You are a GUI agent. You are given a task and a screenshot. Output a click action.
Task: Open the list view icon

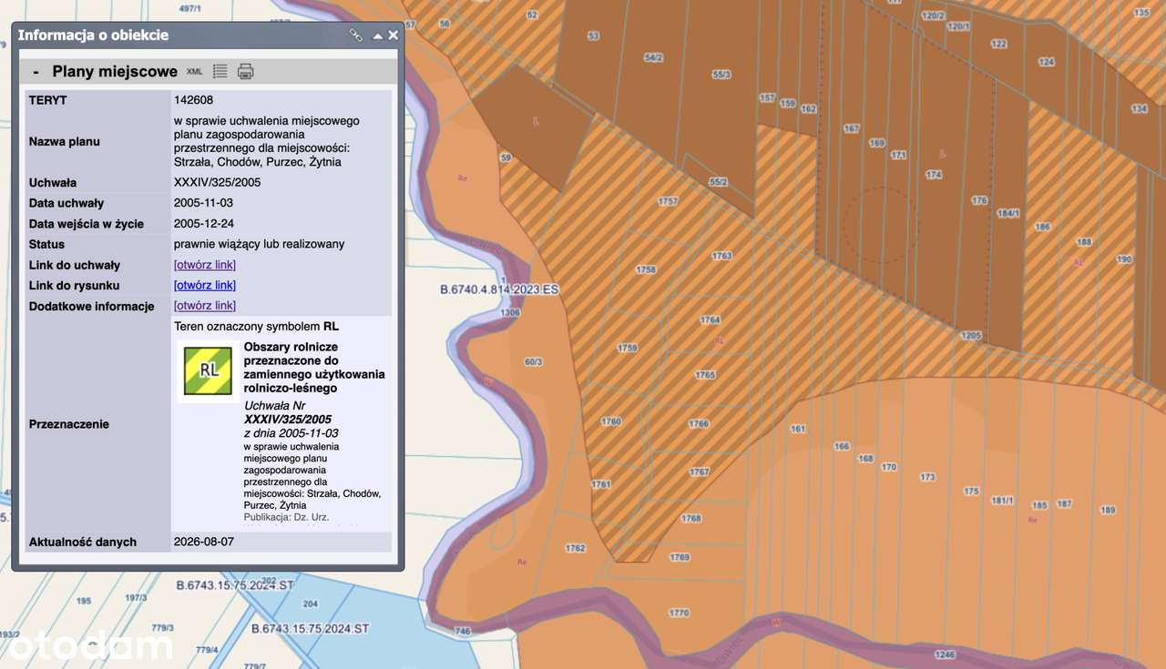(220, 71)
